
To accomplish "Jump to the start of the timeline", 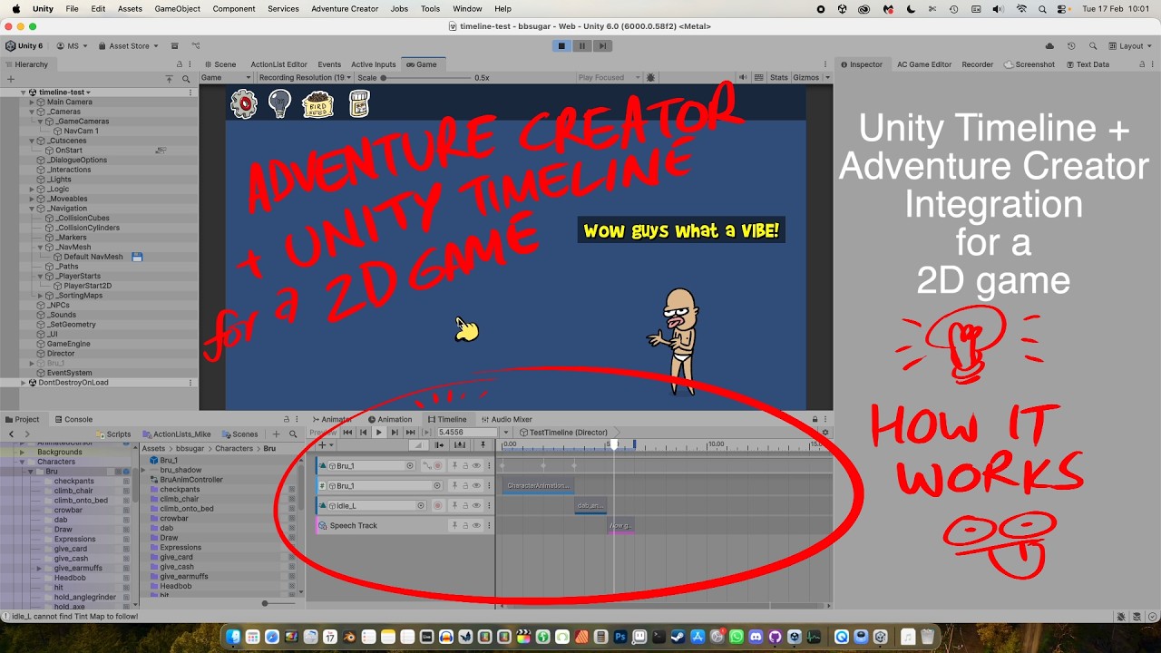I will point(346,433).
